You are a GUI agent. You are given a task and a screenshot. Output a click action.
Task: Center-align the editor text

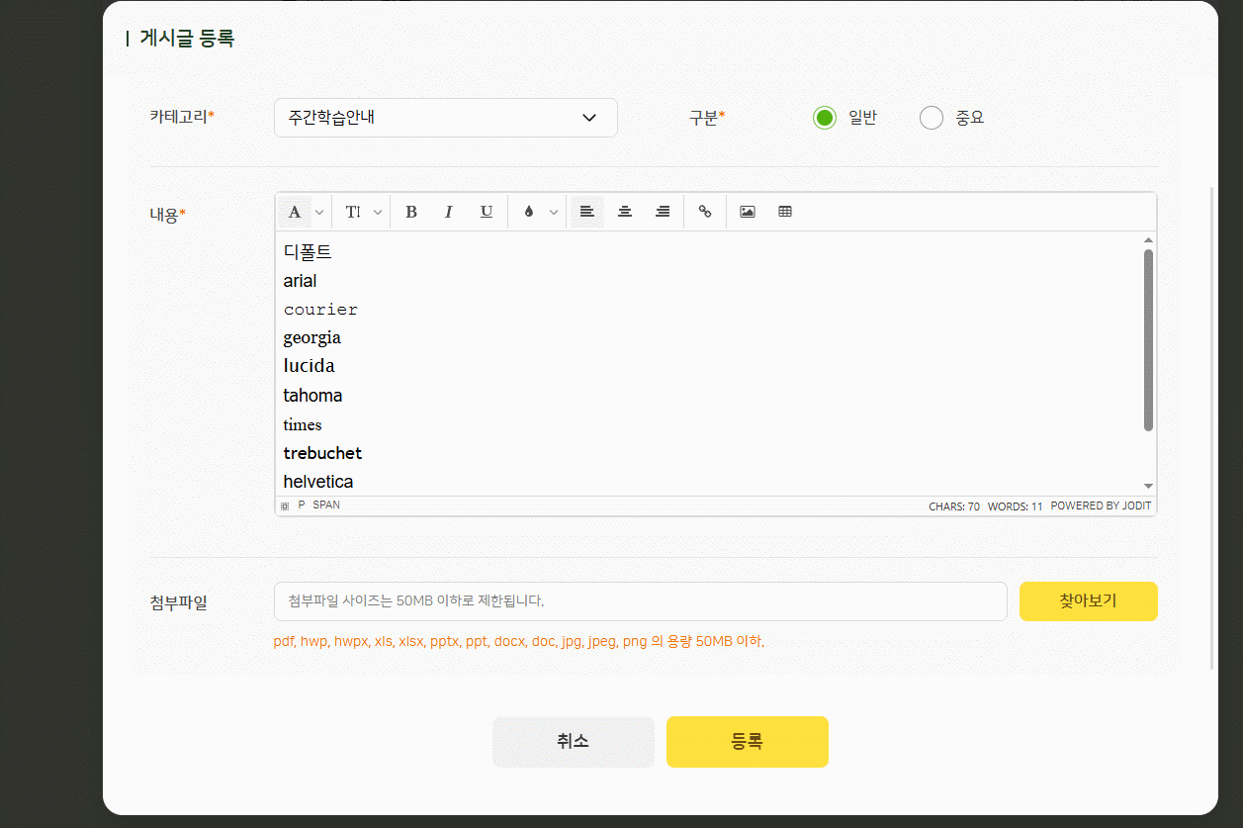pos(625,212)
